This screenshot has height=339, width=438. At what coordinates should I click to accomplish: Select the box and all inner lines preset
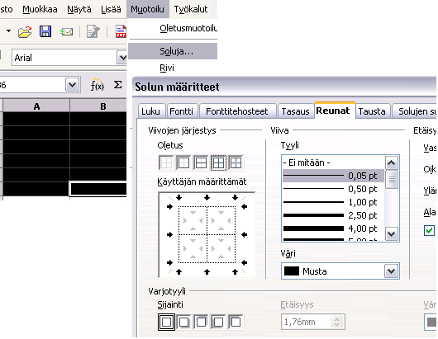pyautogui.click(x=218, y=162)
